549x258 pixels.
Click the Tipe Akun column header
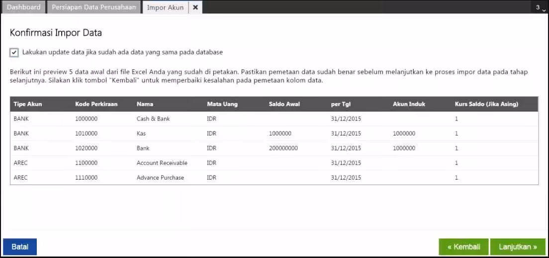click(x=28, y=104)
